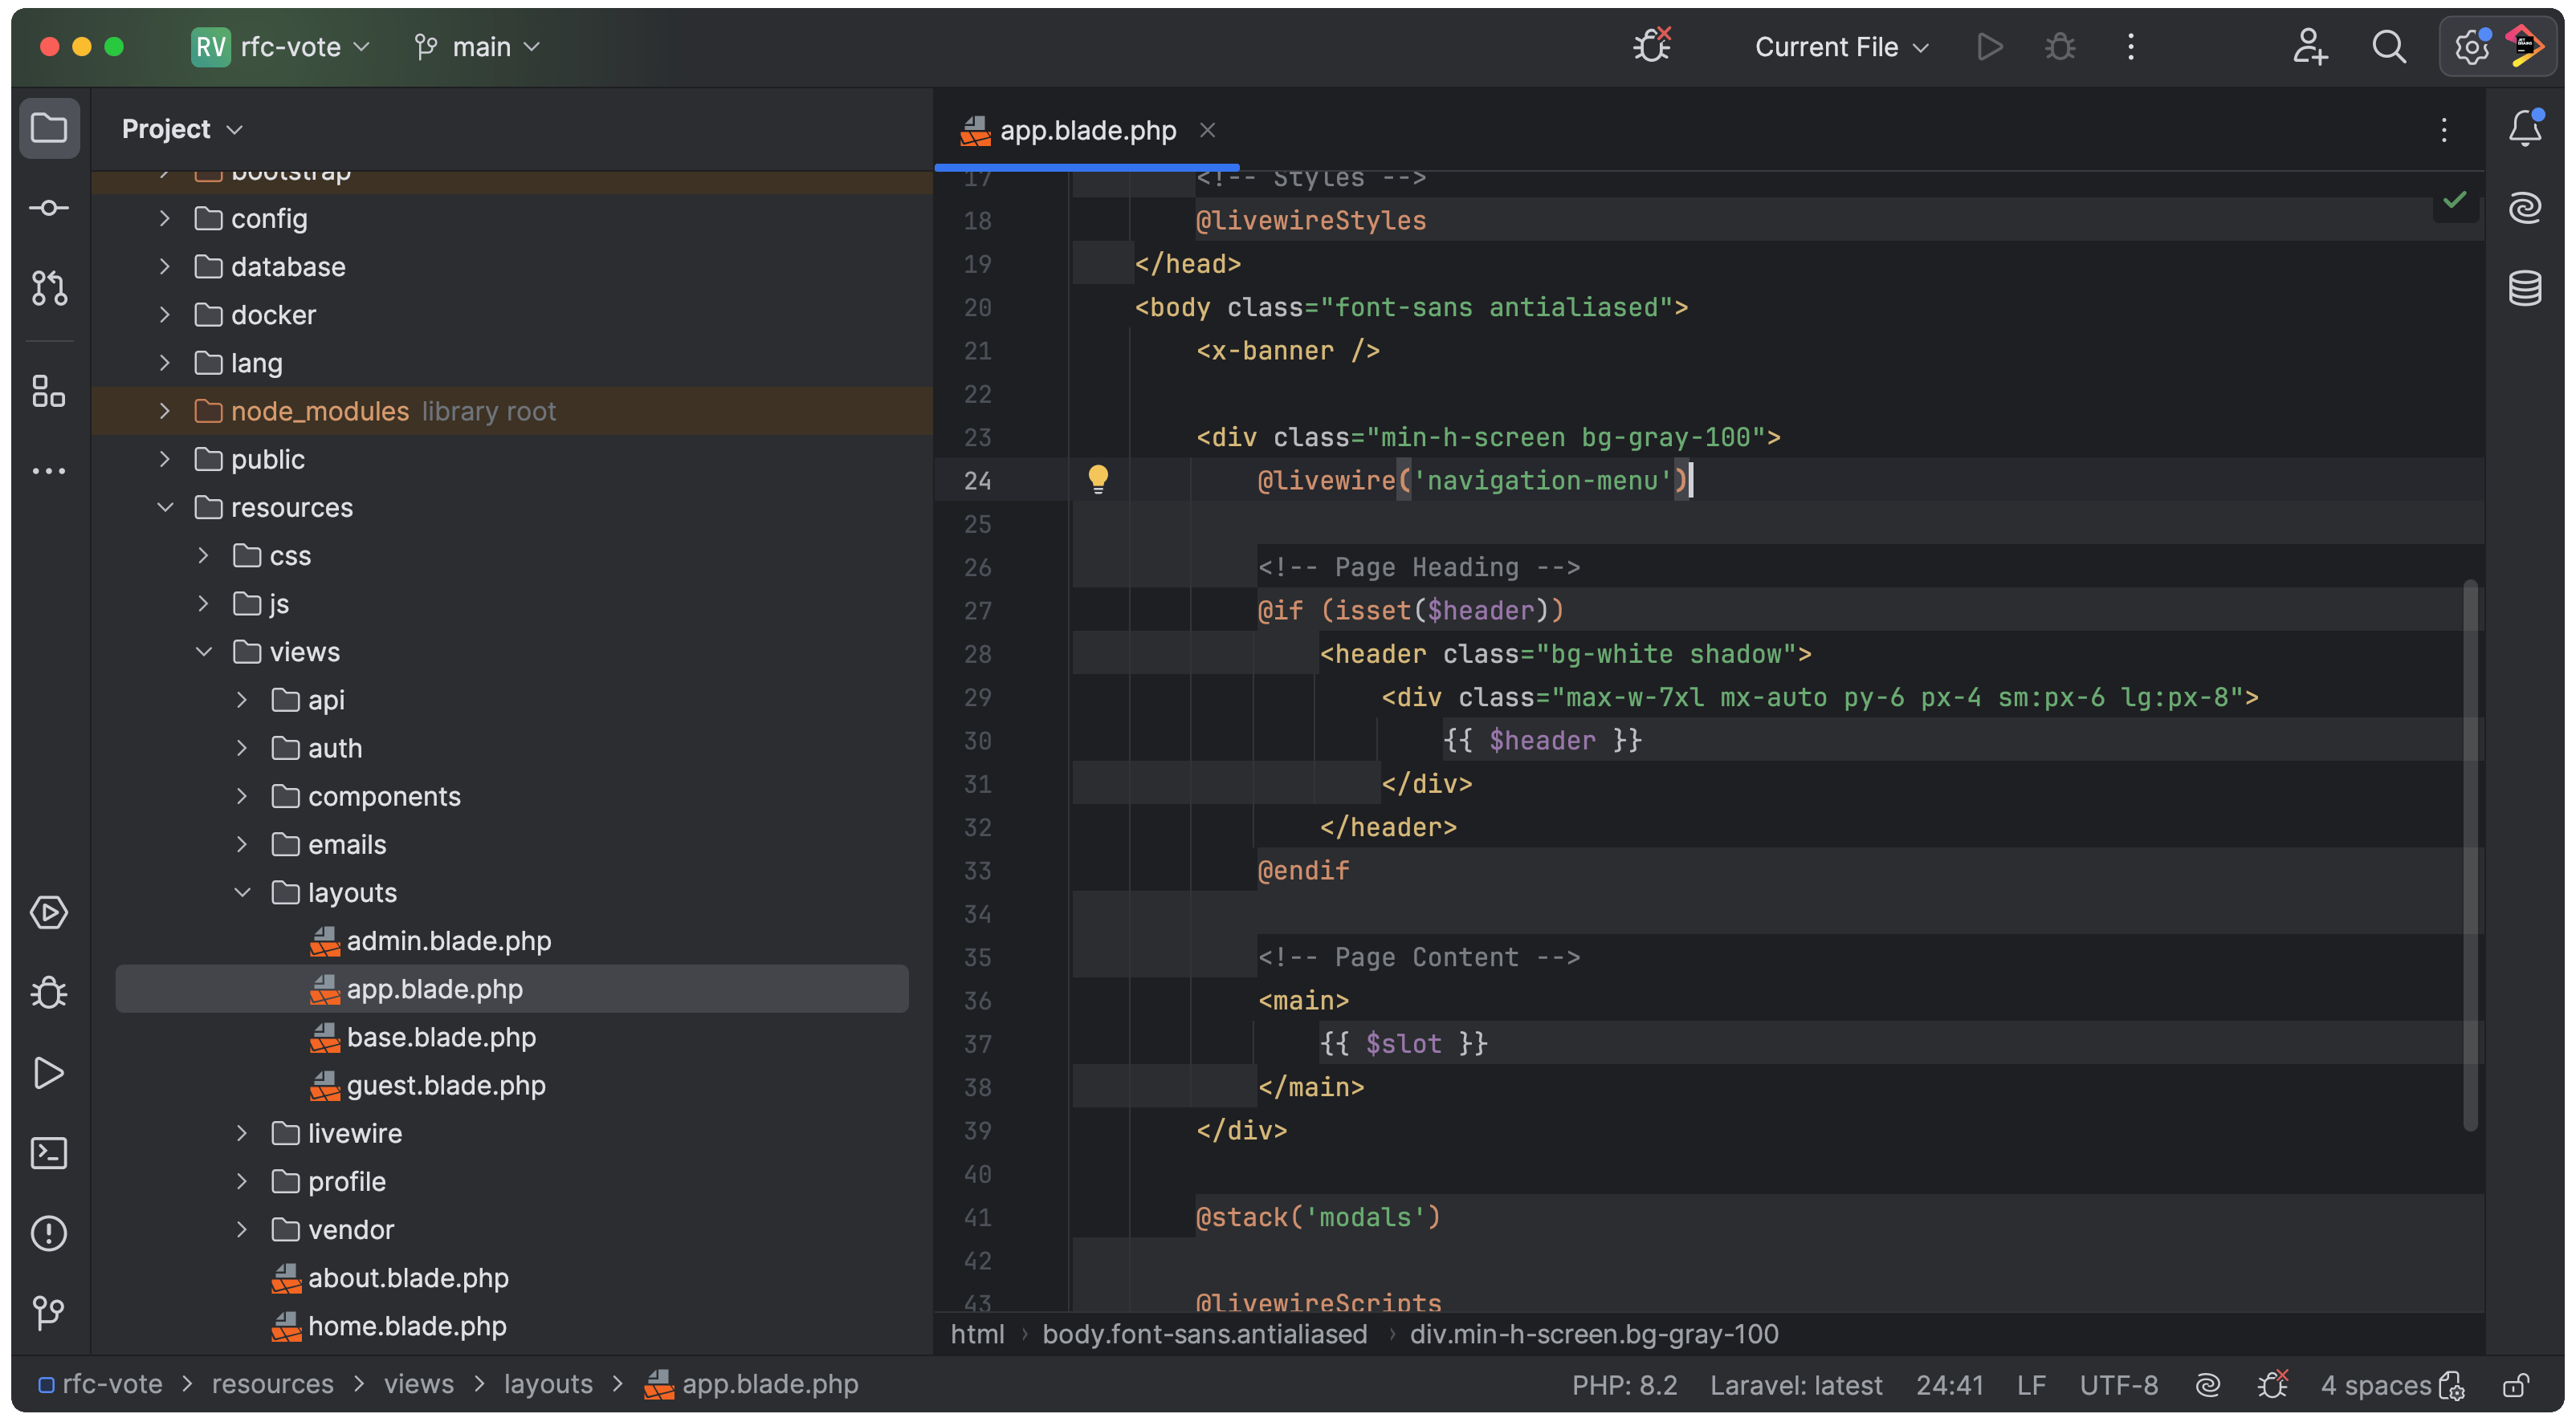2576x1422 pixels.
Task: Expand the node_modules directory
Action: 161,412
